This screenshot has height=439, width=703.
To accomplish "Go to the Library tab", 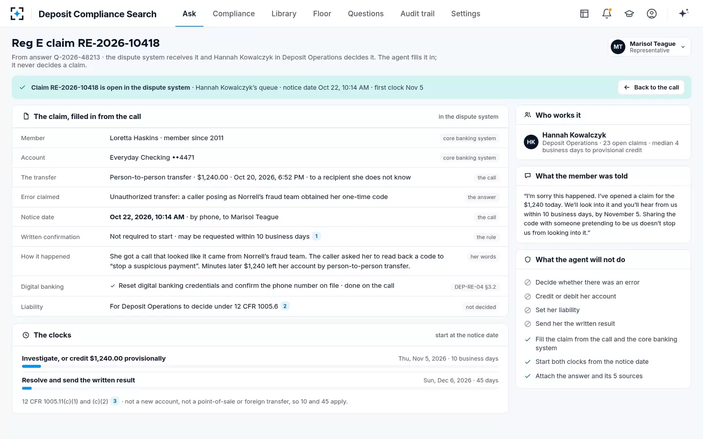I will [x=284, y=14].
